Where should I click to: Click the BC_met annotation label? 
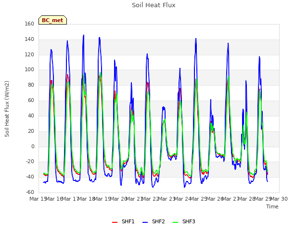(52, 20)
